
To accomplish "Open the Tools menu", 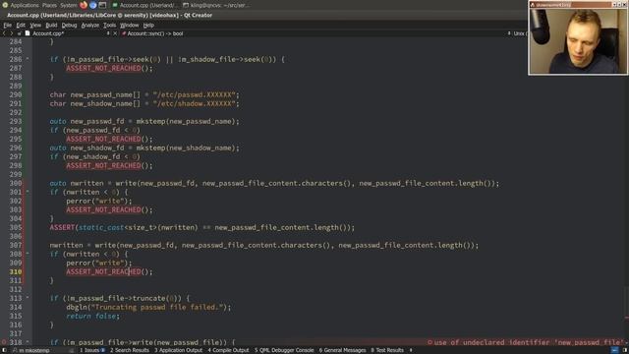I will point(109,25).
